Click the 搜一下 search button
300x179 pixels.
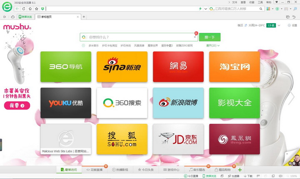pos(210,37)
